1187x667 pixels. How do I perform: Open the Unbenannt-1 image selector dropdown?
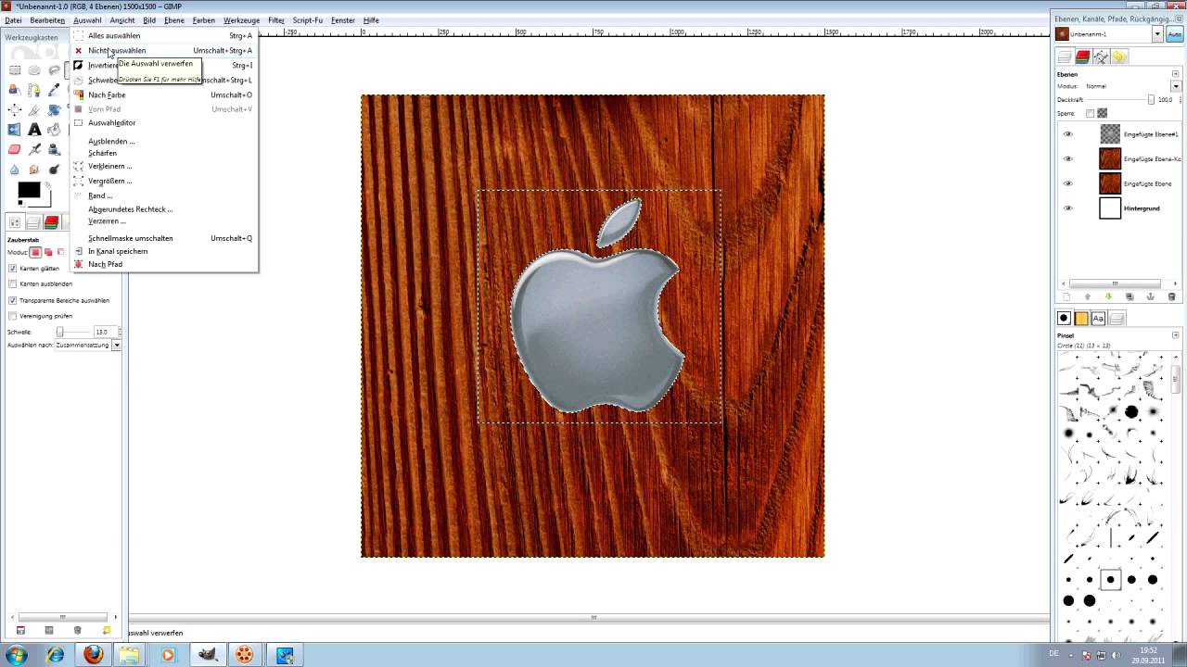pyautogui.click(x=1157, y=34)
